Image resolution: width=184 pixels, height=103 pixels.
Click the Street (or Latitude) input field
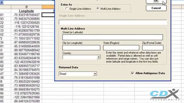click(113, 37)
